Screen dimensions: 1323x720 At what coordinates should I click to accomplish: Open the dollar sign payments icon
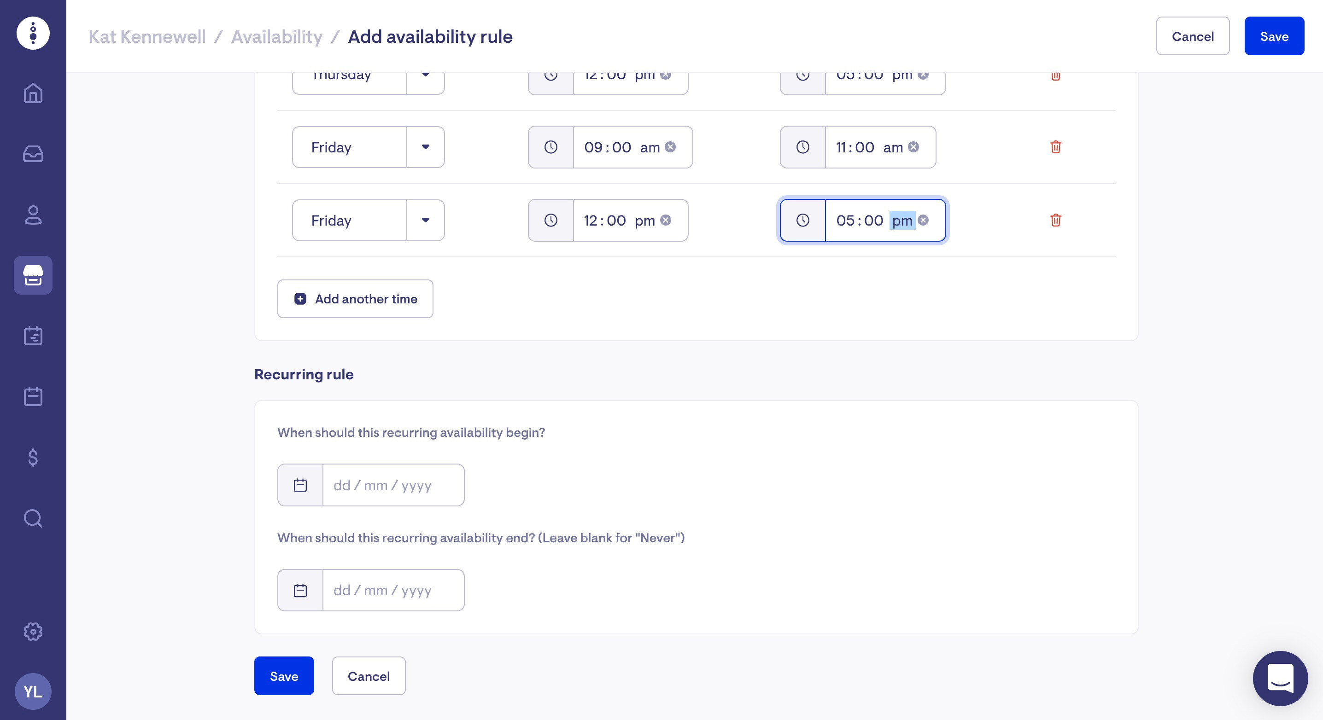(33, 457)
